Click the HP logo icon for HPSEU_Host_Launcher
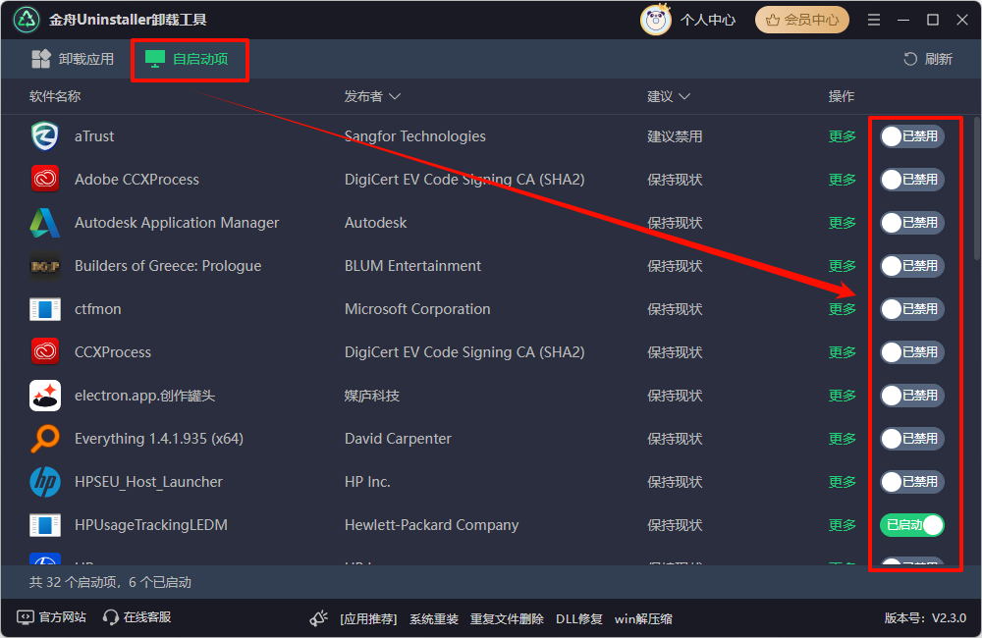Viewport: 982px width, 638px height. pyautogui.click(x=45, y=482)
